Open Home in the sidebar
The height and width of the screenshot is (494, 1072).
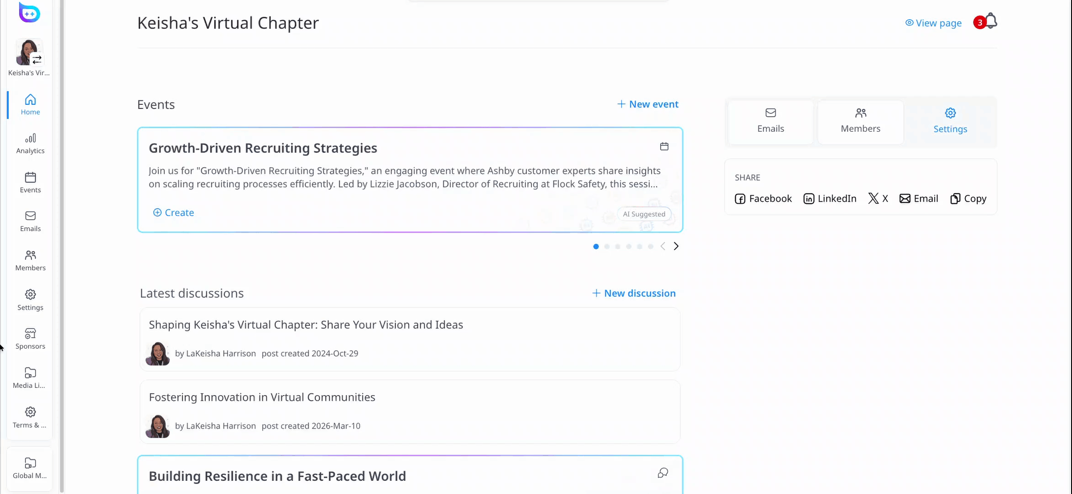pos(30,105)
